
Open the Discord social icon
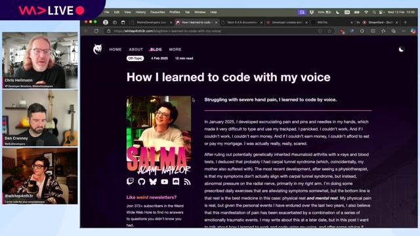(176, 182)
